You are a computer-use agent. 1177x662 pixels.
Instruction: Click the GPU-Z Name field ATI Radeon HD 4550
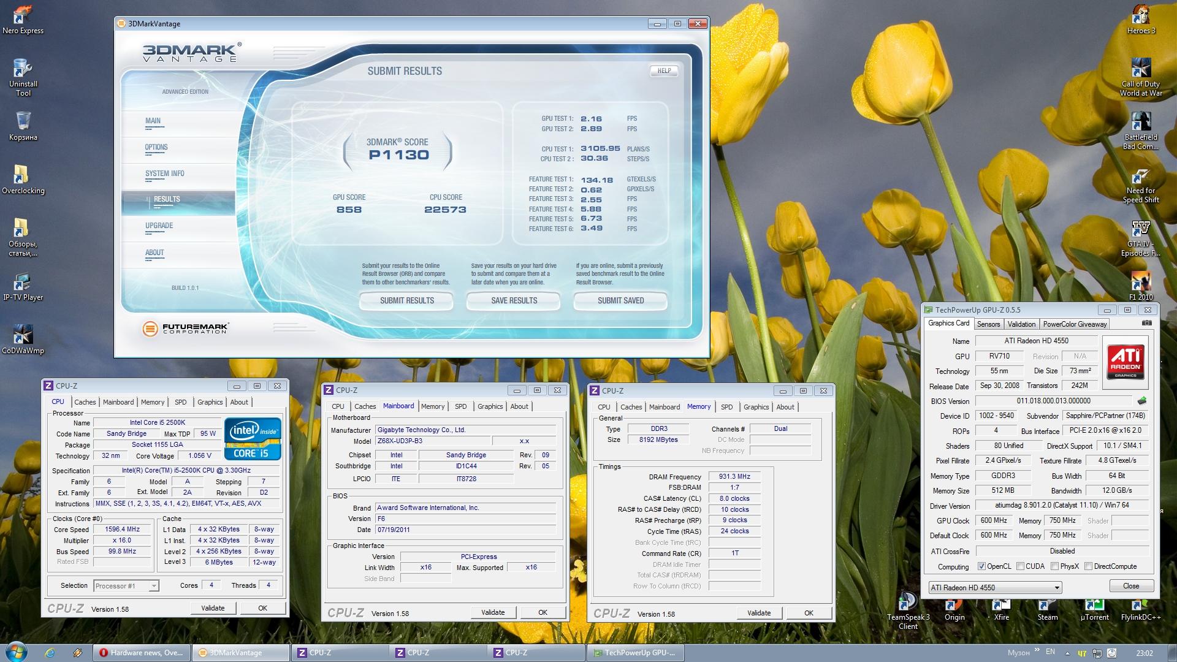point(1036,341)
